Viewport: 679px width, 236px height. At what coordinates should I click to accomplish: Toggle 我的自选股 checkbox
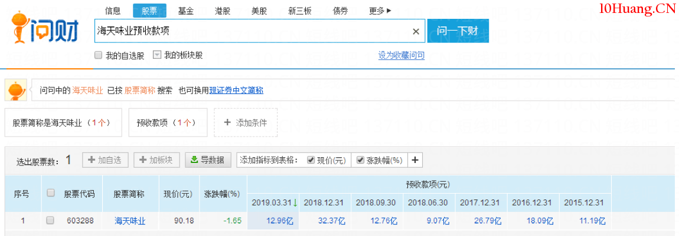pos(98,55)
